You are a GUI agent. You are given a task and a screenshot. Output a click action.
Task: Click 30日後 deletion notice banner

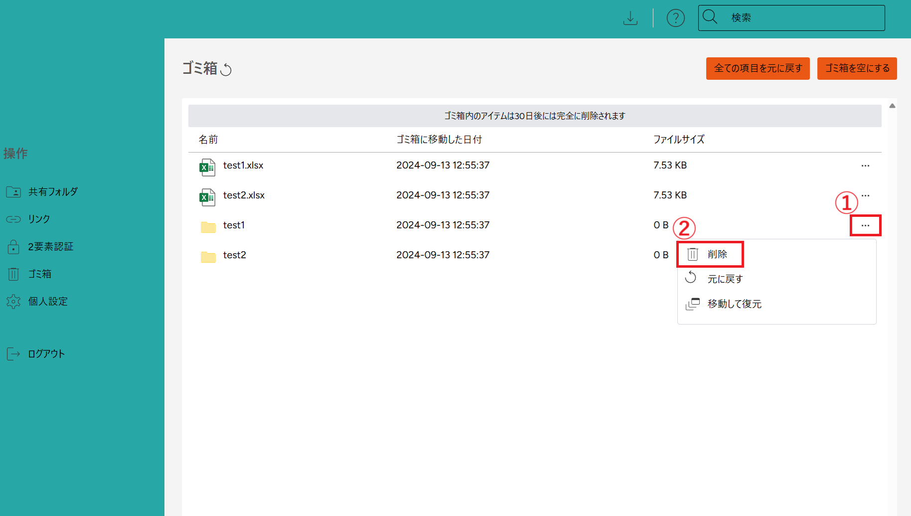tap(535, 116)
